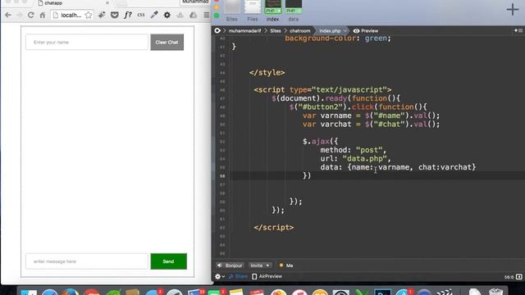525x295 pixels.
Task: Switch to the data PHP document tab
Action: coord(294,10)
